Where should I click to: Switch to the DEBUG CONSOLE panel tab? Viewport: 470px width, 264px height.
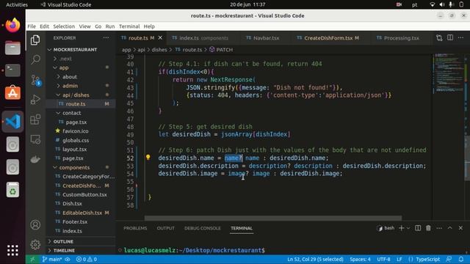pos(203,228)
